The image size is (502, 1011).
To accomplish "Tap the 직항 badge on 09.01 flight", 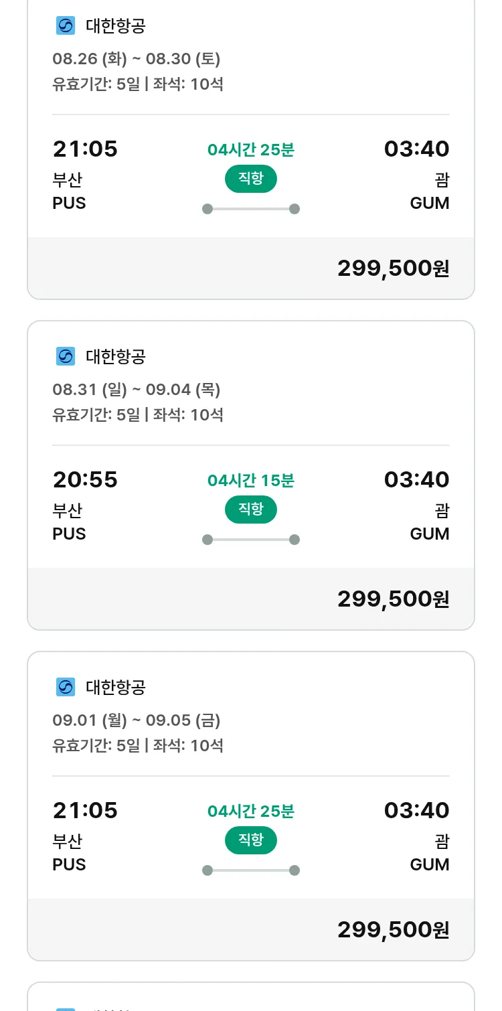I will coord(251,840).
